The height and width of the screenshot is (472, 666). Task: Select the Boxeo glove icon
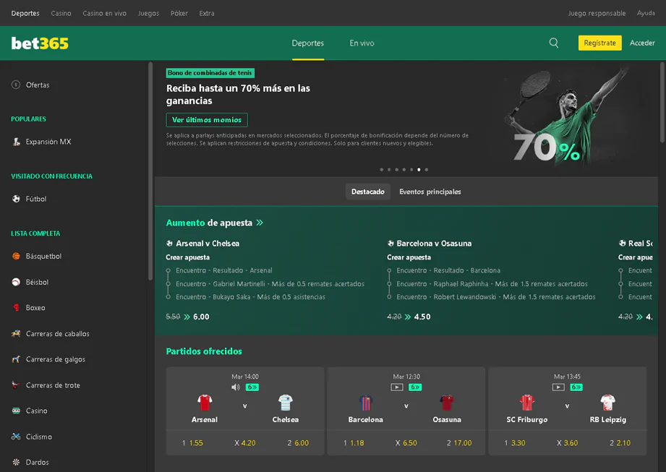point(16,307)
